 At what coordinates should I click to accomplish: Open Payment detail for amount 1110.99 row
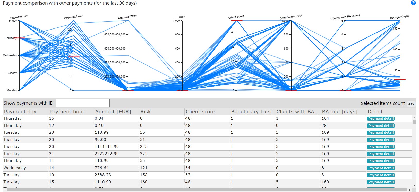(x=381, y=182)
